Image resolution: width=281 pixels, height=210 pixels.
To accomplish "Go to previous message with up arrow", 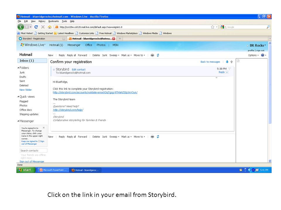I will [232, 62].
